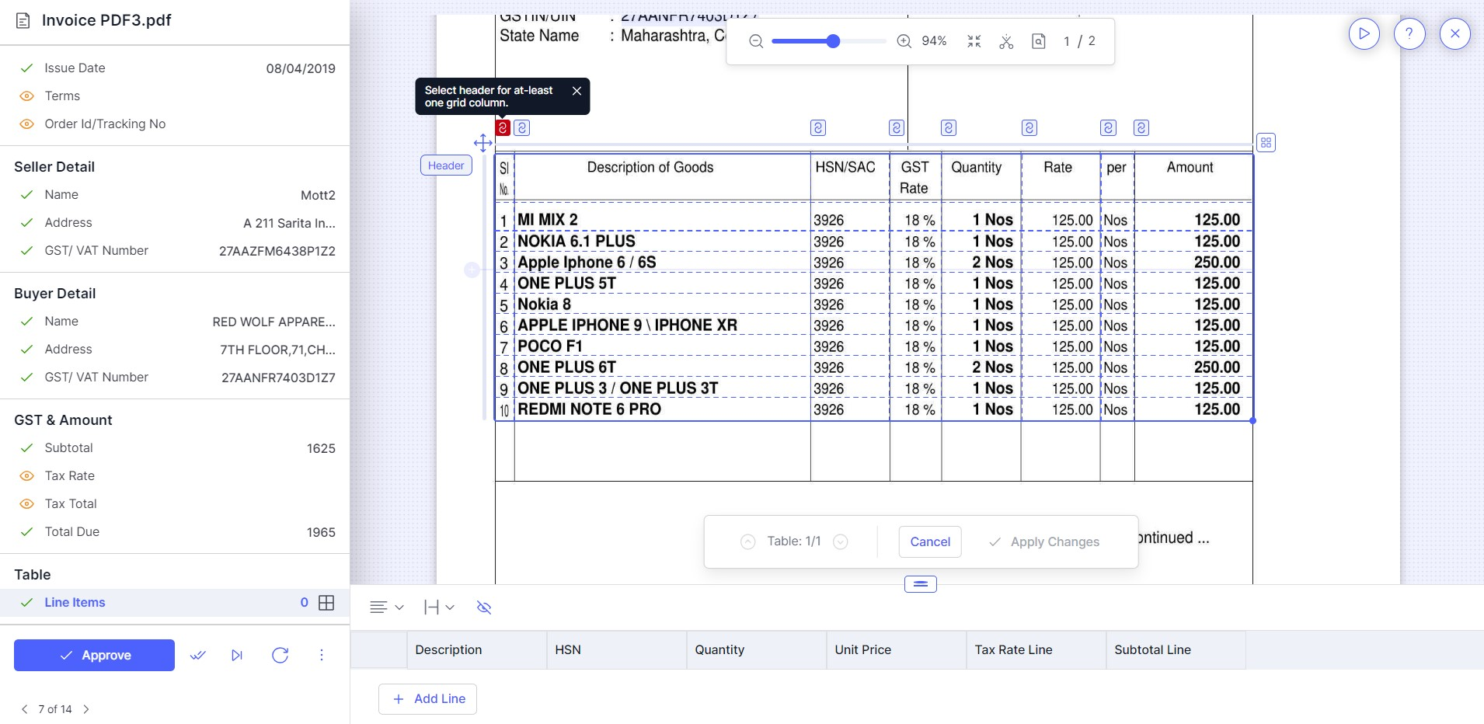
Task: Click the play button at top right
Action: pyautogui.click(x=1364, y=33)
